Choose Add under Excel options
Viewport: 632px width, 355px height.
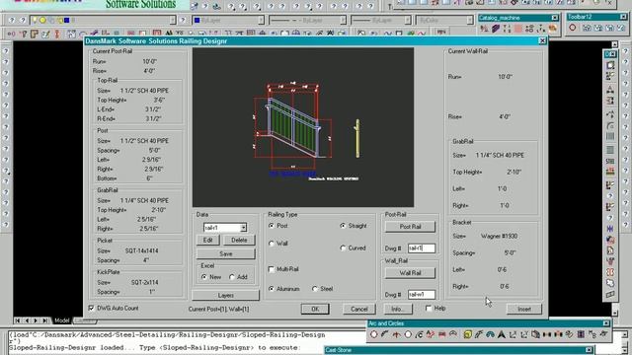pyautogui.click(x=232, y=277)
